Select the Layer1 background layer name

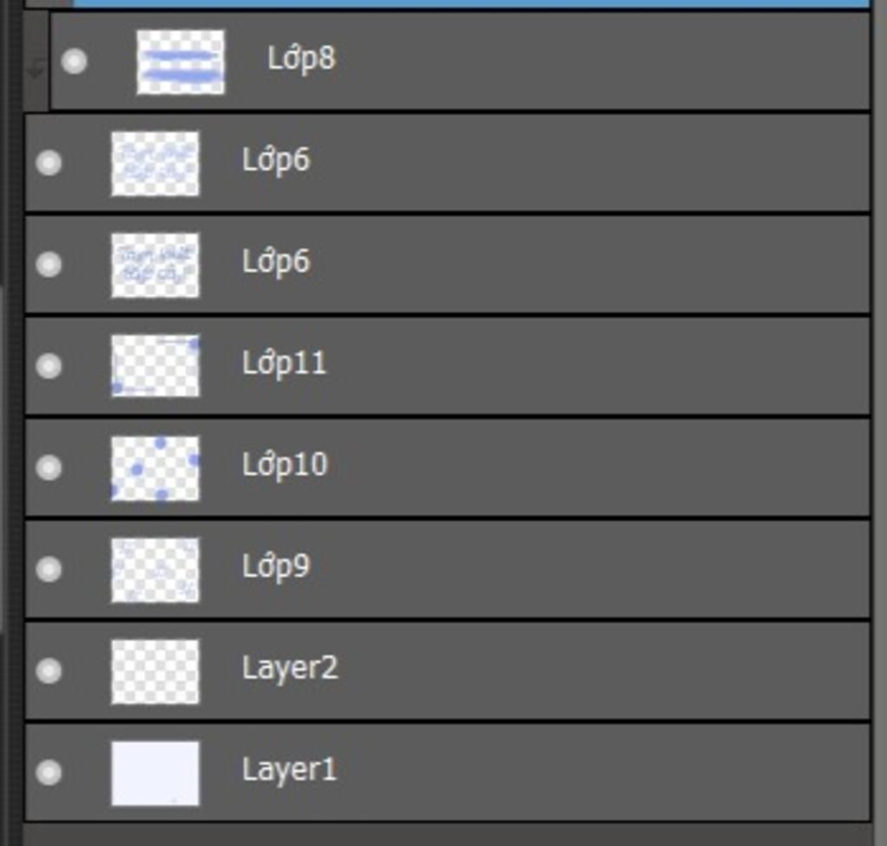[x=289, y=770]
